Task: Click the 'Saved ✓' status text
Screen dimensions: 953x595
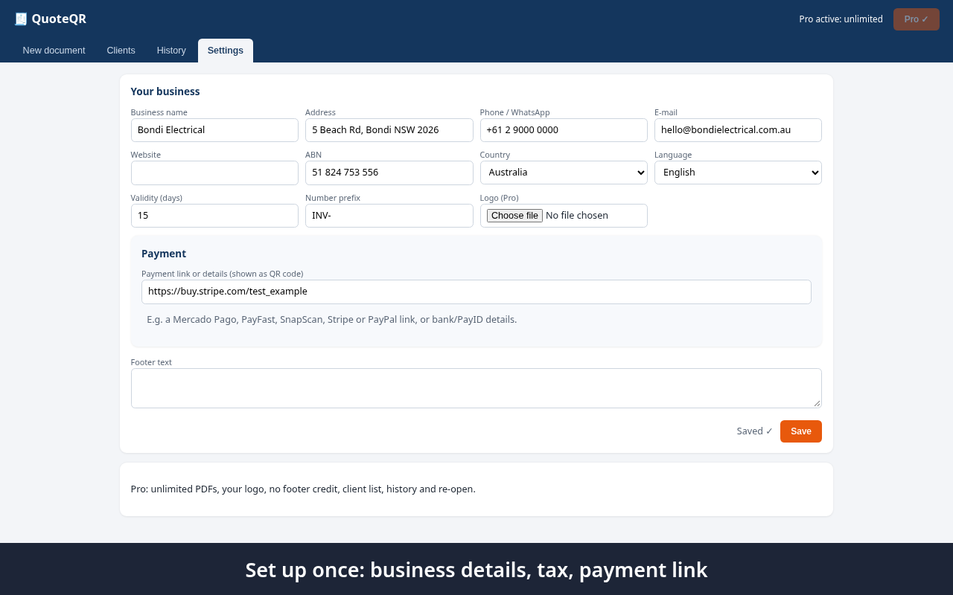Action: coord(755,431)
